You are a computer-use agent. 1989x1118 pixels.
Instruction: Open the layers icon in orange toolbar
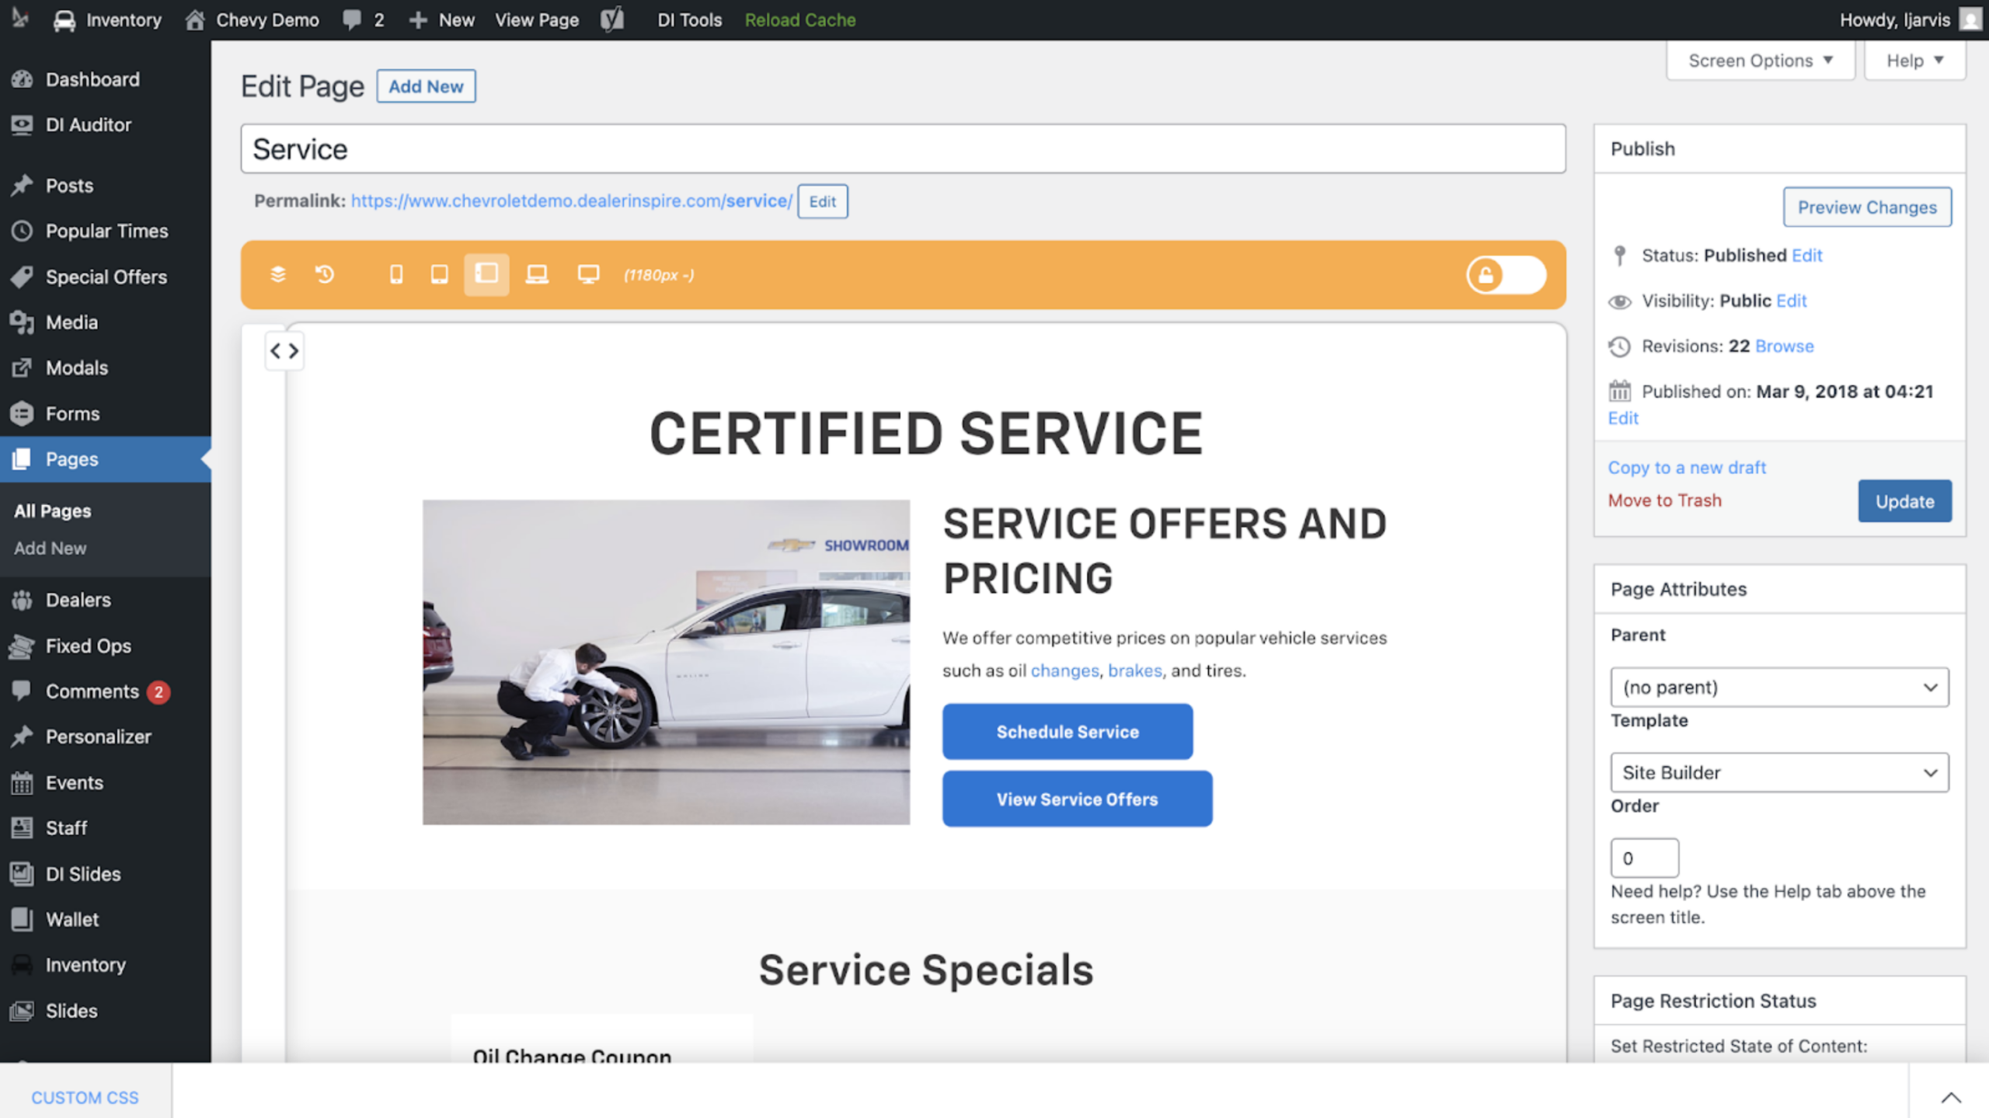tap(277, 274)
